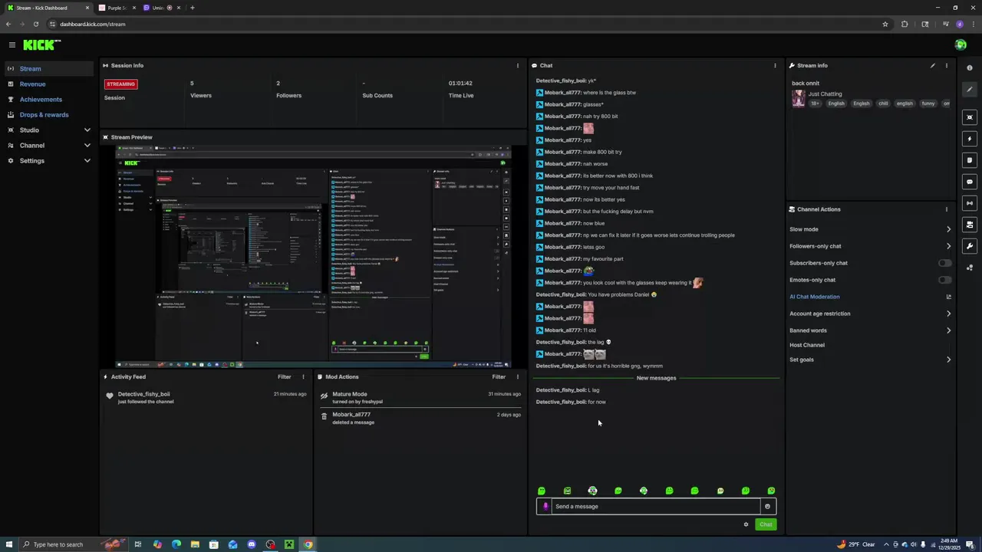This screenshot has height=552, width=982.
Task: Open Activity Feed three-dot menu
Action: pos(303,376)
